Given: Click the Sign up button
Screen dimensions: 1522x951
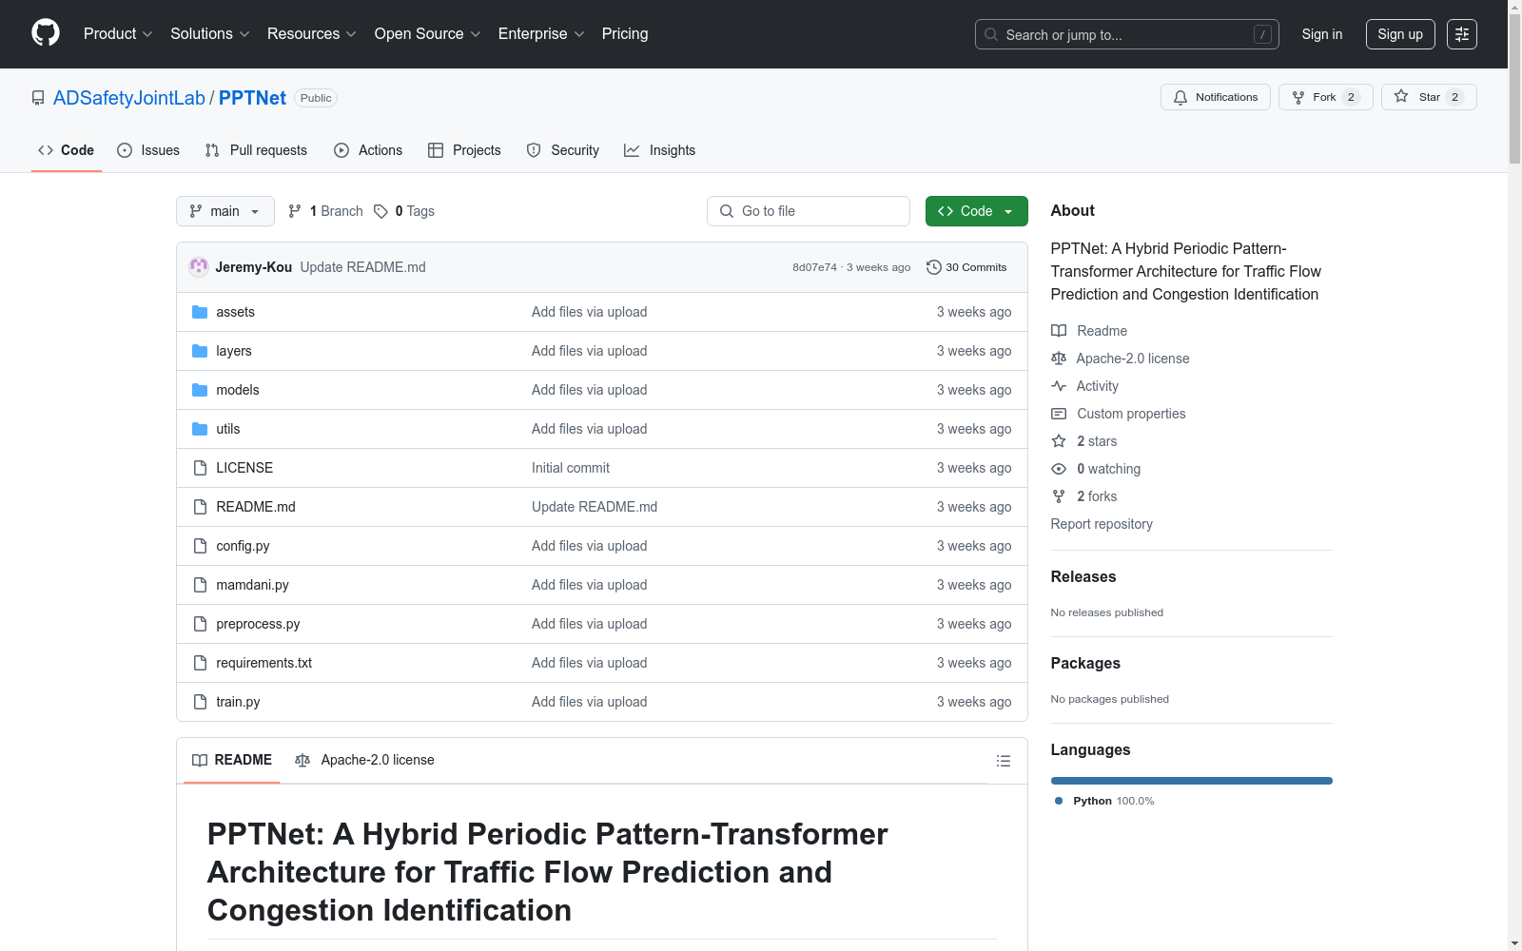Looking at the screenshot, I should click(1399, 34).
